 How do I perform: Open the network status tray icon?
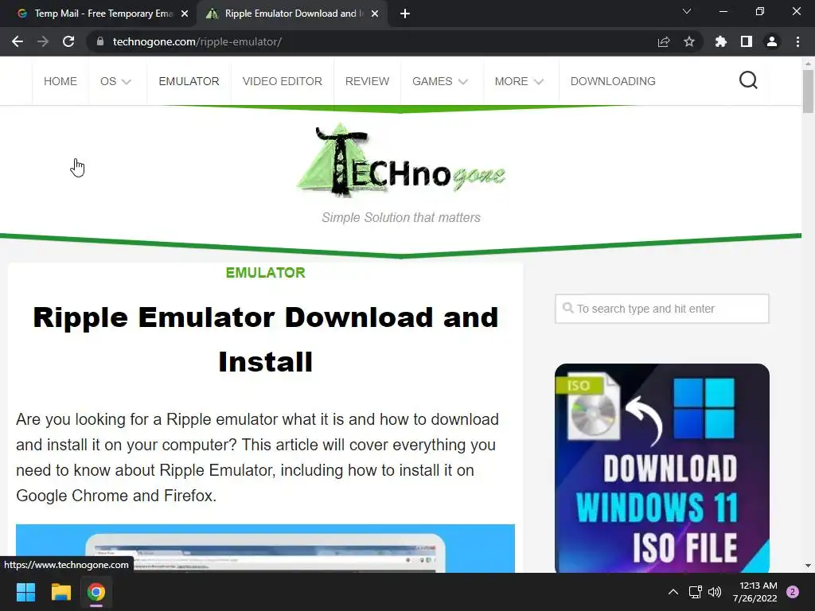click(695, 592)
